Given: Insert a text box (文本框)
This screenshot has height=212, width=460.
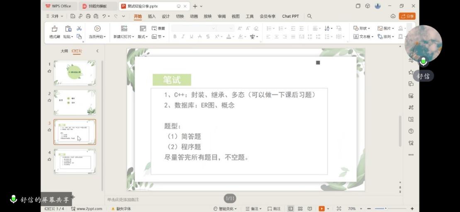Looking at the screenshot, I should tap(363, 36).
